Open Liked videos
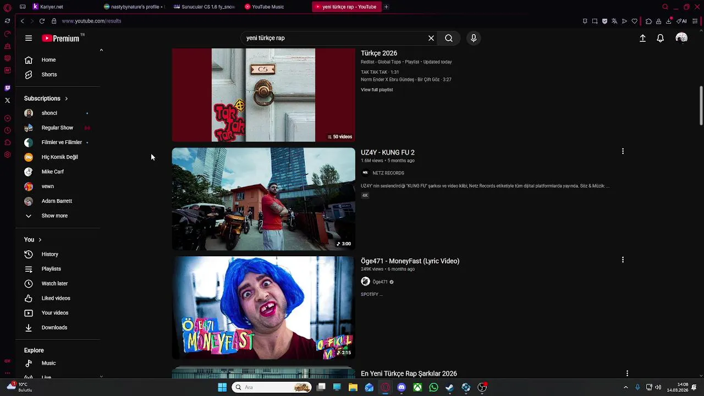This screenshot has height=396, width=704. click(x=58, y=298)
